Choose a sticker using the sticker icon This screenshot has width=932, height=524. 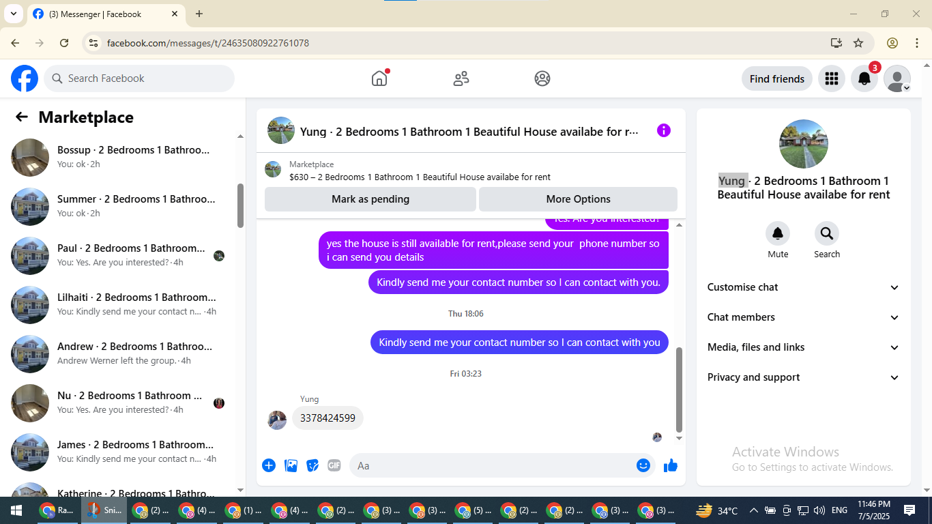312,465
